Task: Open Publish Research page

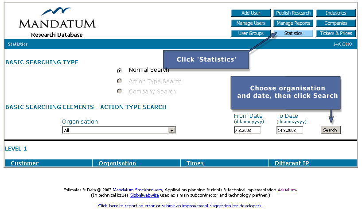Action: point(293,13)
